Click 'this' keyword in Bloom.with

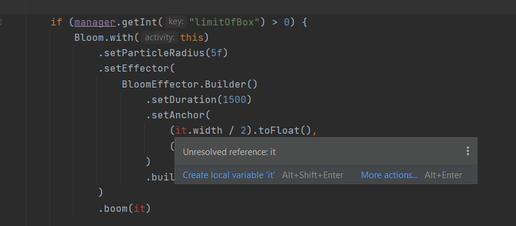tap(192, 37)
